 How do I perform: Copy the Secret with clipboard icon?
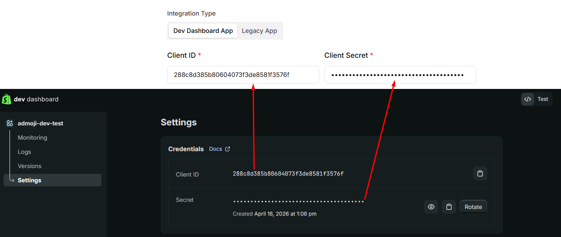(x=449, y=207)
